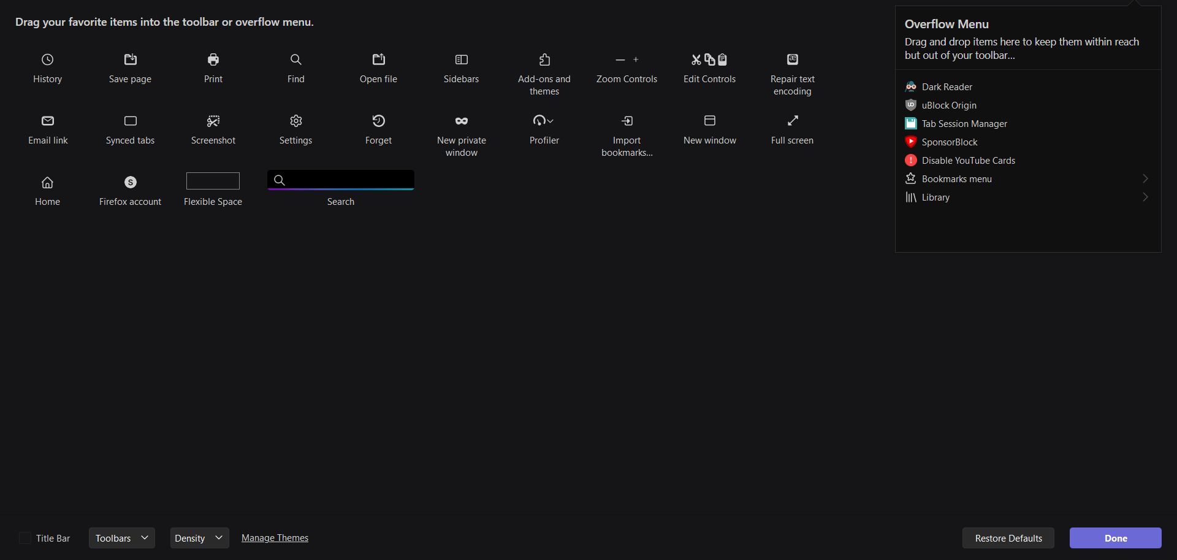1177x560 pixels.
Task: Select Disable YouTube Cards in Overflow Menu
Action: tap(1028, 160)
